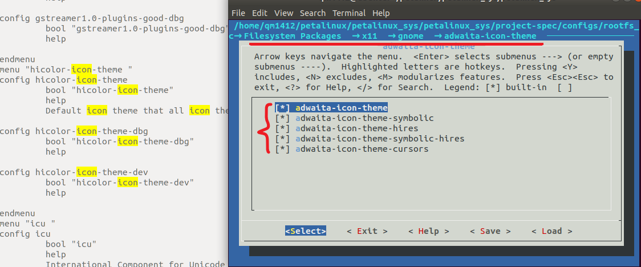Open the Search menu

[313, 13]
